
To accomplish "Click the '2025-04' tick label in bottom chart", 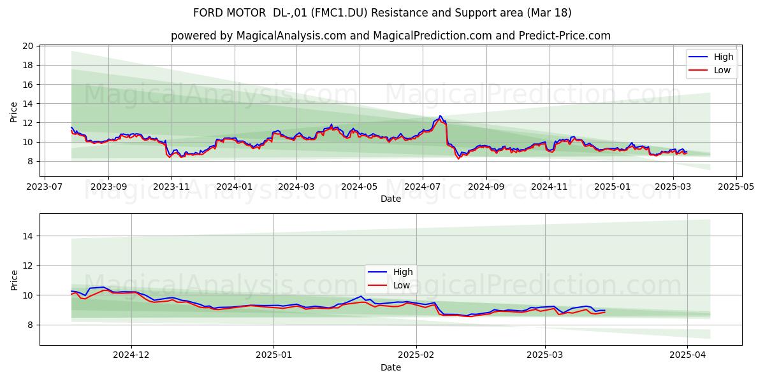I will [x=688, y=356].
